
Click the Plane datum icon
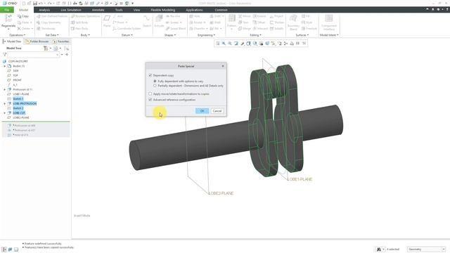coord(107,18)
